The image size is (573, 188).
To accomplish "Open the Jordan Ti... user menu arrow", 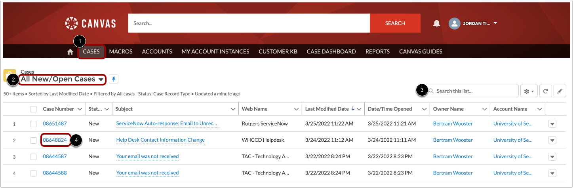I will pos(495,23).
